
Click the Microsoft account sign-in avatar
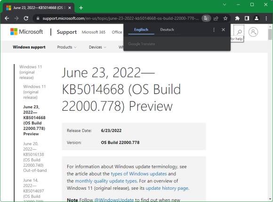tap(253, 32)
